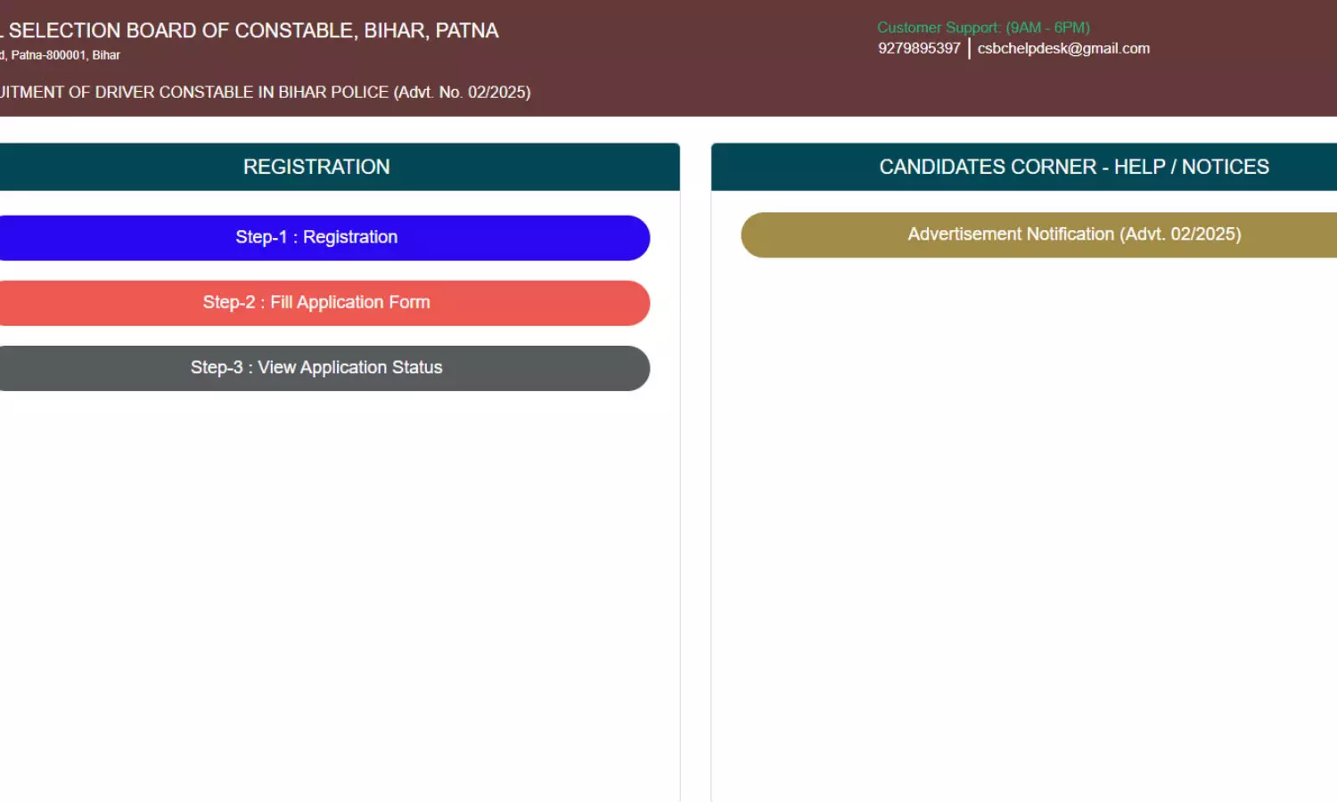Open Step-2 : Fill Application Form
1337x802 pixels.
tap(316, 303)
